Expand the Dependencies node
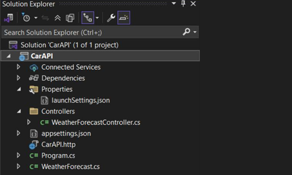 click(x=18, y=78)
